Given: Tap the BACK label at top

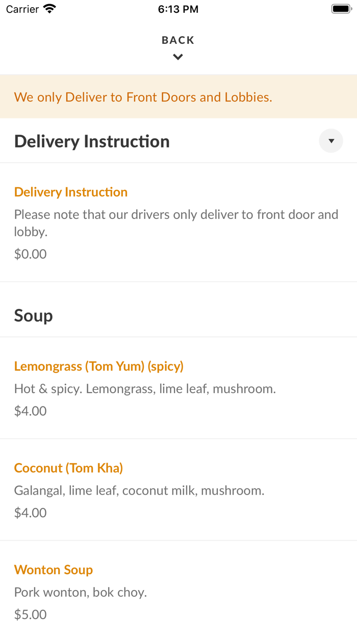Looking at the screenshot, I should (178, 40).
